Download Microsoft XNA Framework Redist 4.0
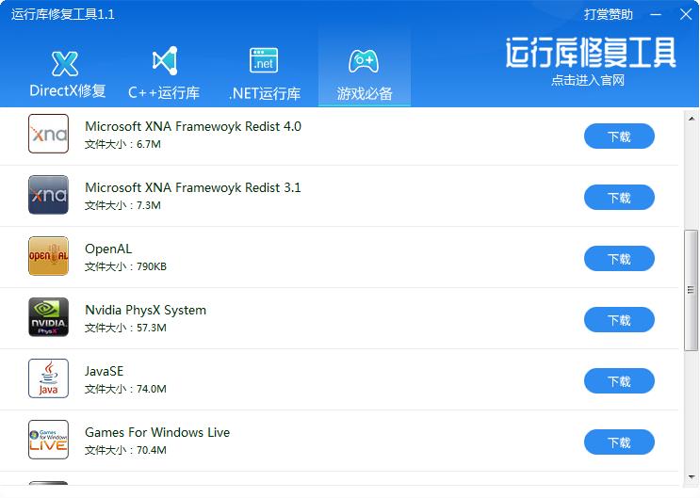The height and width of the screenshot is (498, 700). pos(619,137)
